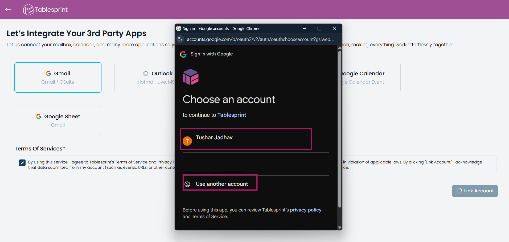Click the Outlook mail icon
Screen dimensions: 509x242
pos(146,73)
